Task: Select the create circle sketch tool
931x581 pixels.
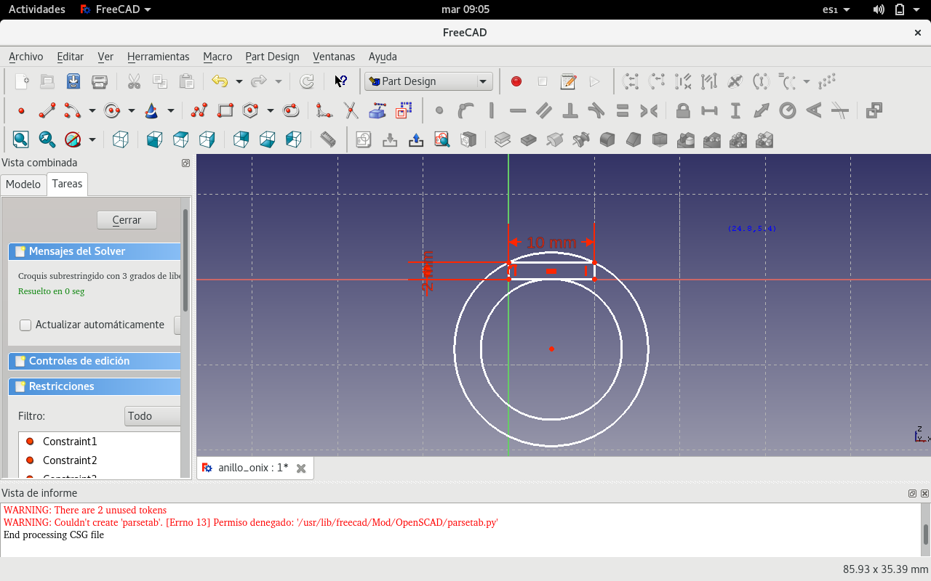Action: point(112,111)
